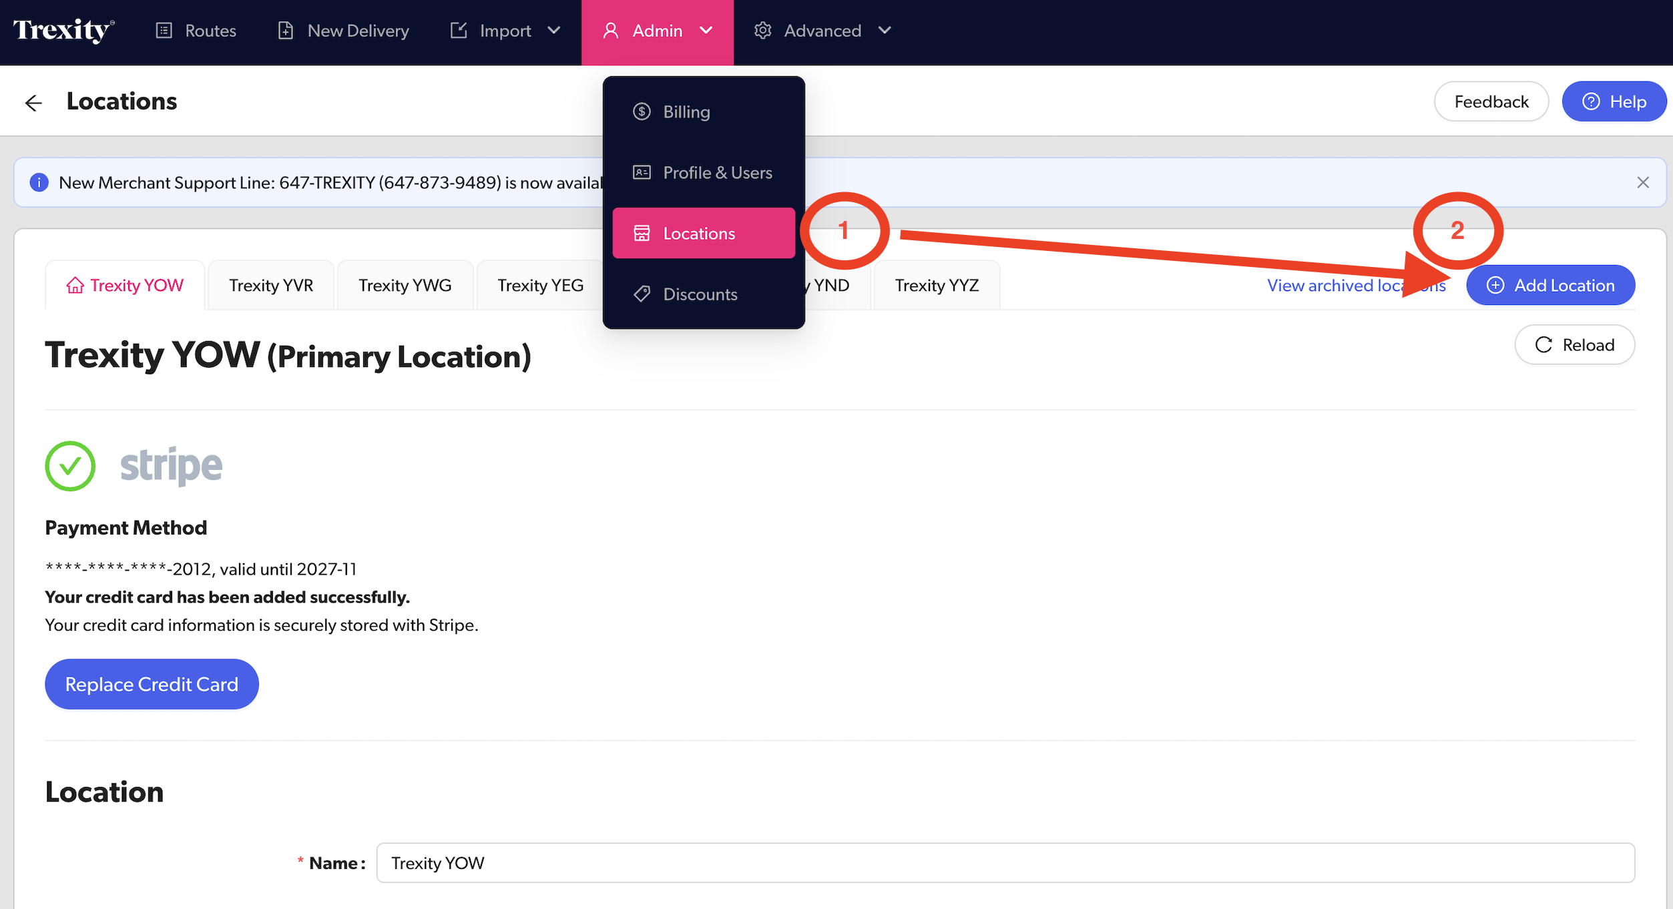Viewport: 1673px width, 909px height.
Task: Click the New Delivery document icon
Action: (x=286, y=31)
